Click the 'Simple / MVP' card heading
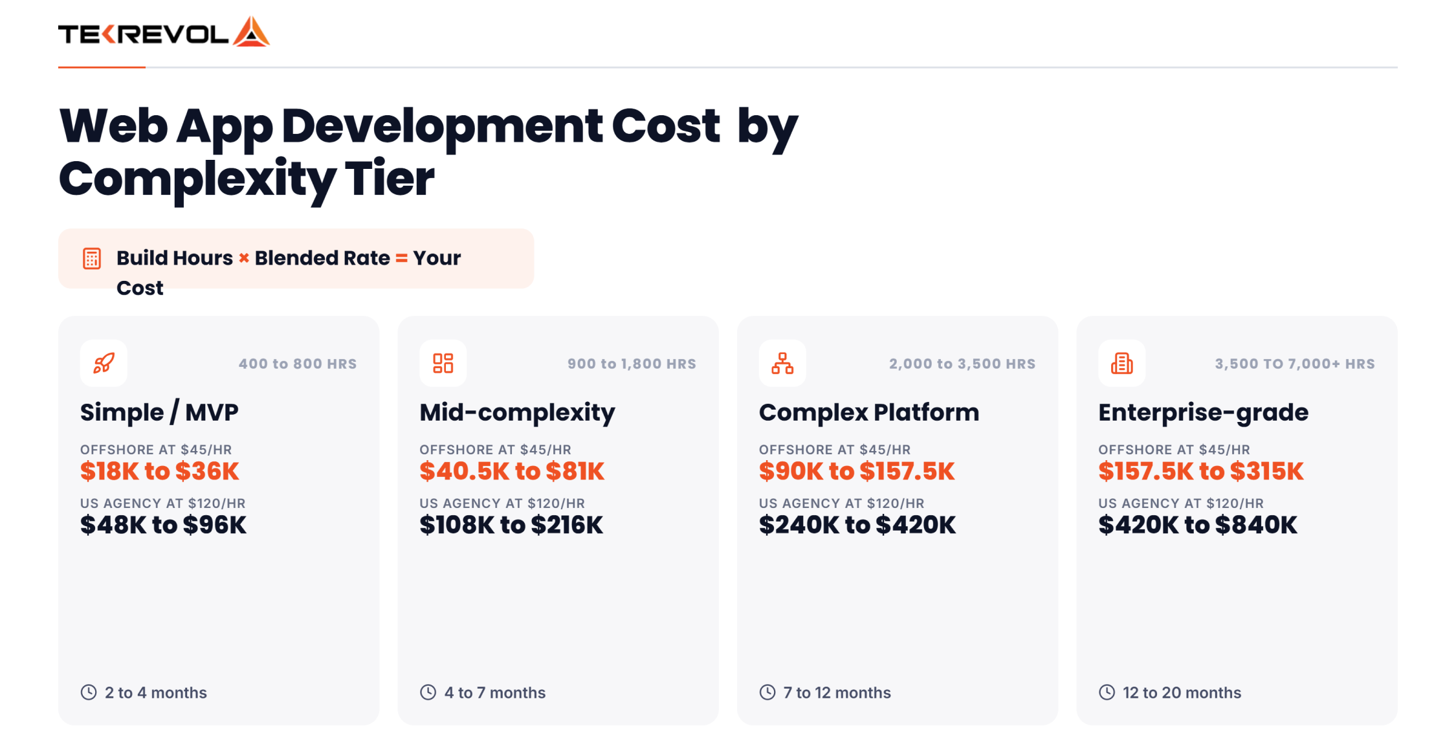This screenshot has width=1456, height=741. 159,413
